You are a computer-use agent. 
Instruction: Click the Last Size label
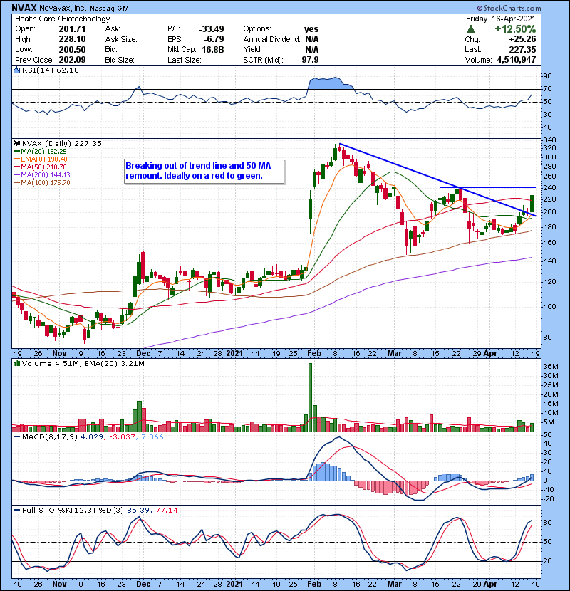185,60
